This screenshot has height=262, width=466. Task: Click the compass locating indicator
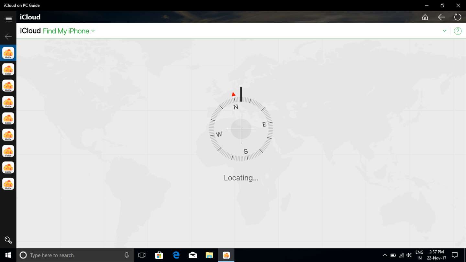click(241, 129)
